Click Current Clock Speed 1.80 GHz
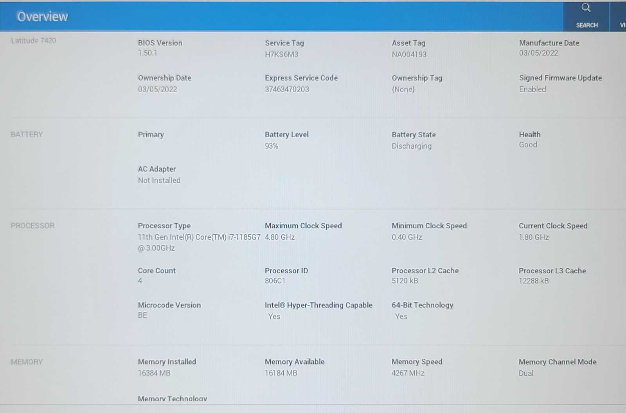Viewport: 626px width, 413px height. (x=534, y=237)
